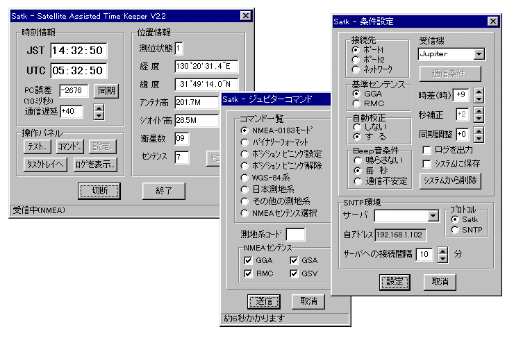Increase the 秒補正 spinner
This screenshot has width=514, height=338.
point(479,111)
